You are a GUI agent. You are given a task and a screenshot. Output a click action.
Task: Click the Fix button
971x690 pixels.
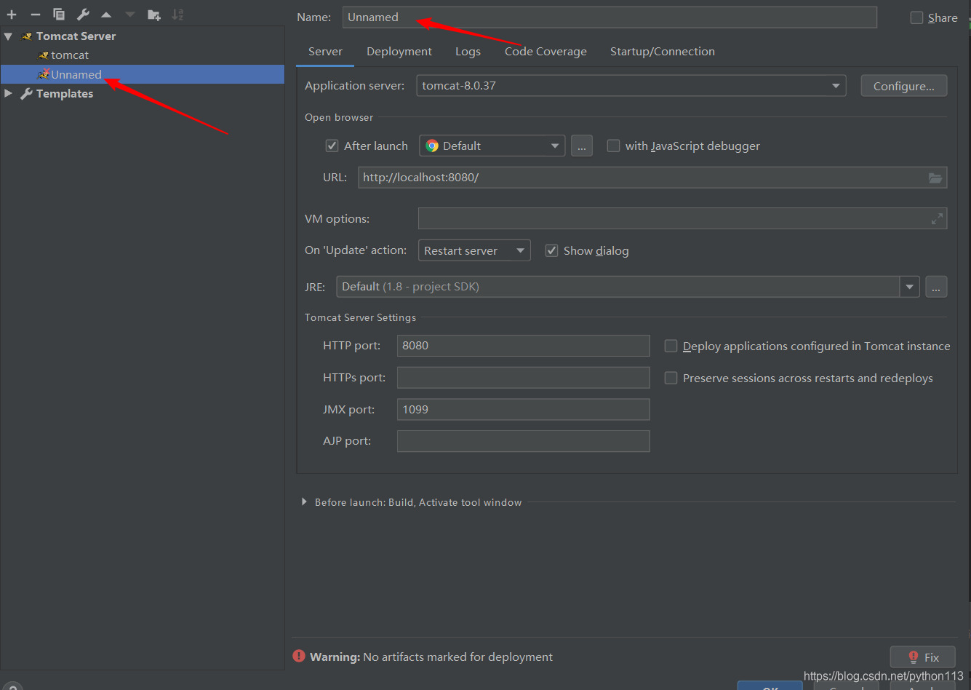923,657
